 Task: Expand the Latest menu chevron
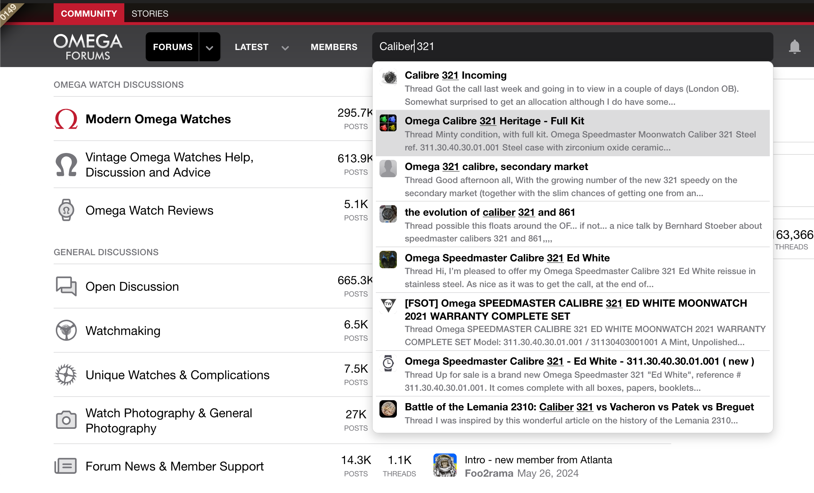[x=285, y=47]
